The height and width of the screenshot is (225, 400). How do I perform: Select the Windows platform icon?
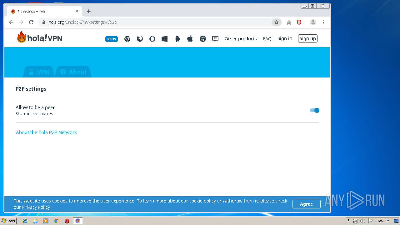165,39
